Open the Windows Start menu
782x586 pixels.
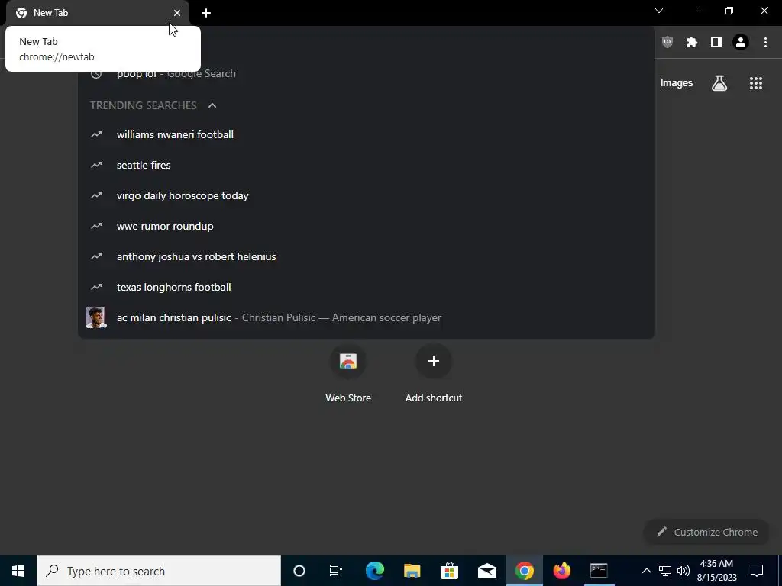pyautogui.click(x=18, y=571)
